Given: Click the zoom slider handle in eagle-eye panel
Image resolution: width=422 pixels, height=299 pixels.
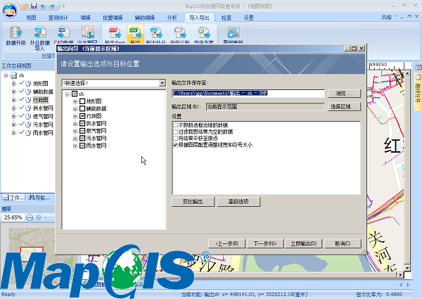Looking at the screenshot, I should 39,217.
